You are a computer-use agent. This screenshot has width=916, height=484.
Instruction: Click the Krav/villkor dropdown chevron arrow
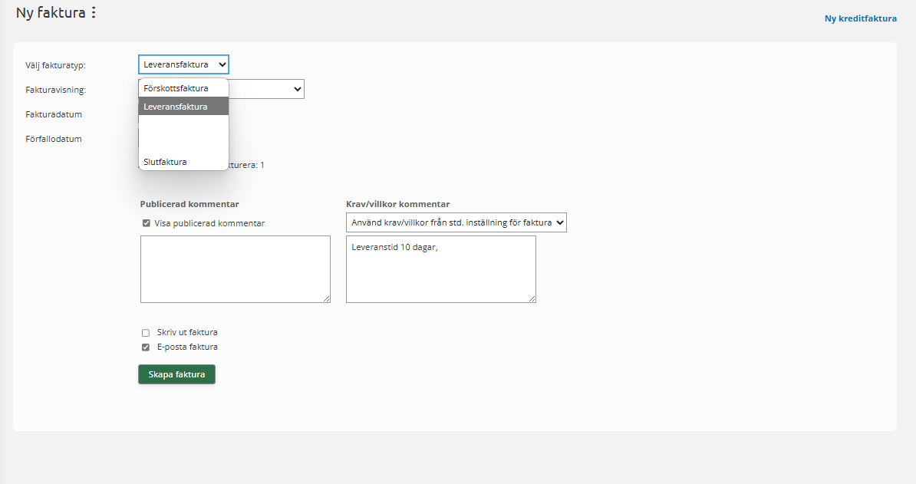pyautogui.click(x=559, y=222)
